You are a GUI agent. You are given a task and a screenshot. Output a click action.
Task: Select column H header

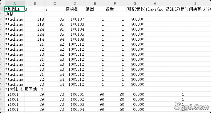tap(155, 3)
